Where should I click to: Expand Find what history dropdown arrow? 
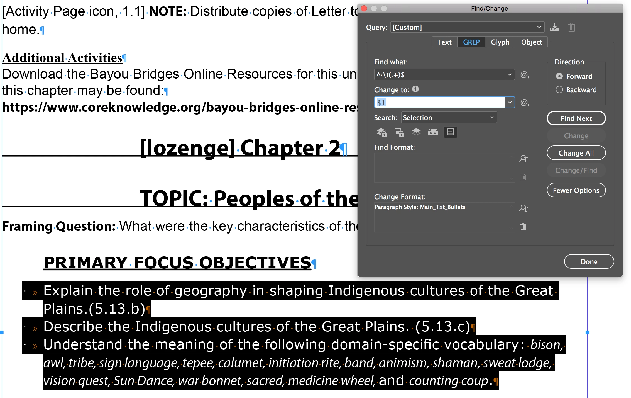click(510, 75)
